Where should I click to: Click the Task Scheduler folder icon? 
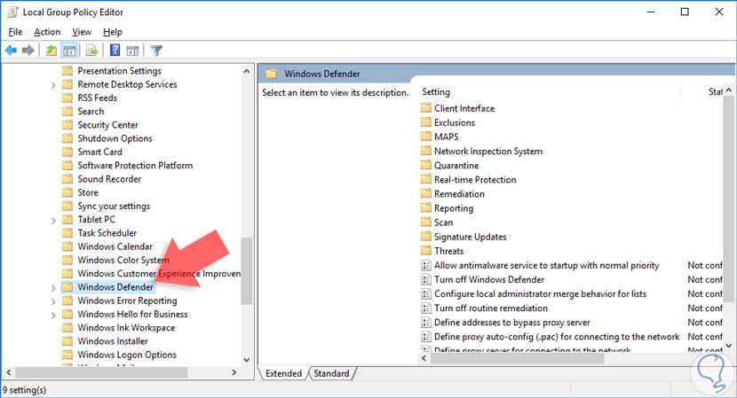pos(67,233)
